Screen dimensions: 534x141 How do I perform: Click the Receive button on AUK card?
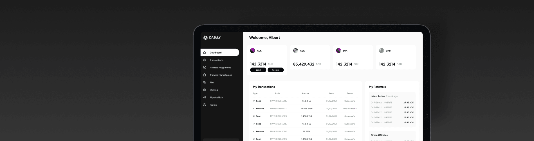point(275,70)
